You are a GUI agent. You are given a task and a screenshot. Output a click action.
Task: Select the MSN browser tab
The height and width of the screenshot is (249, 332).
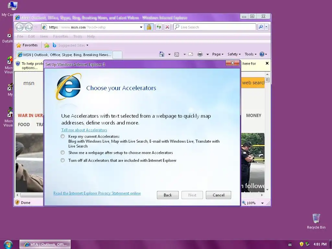65,55
